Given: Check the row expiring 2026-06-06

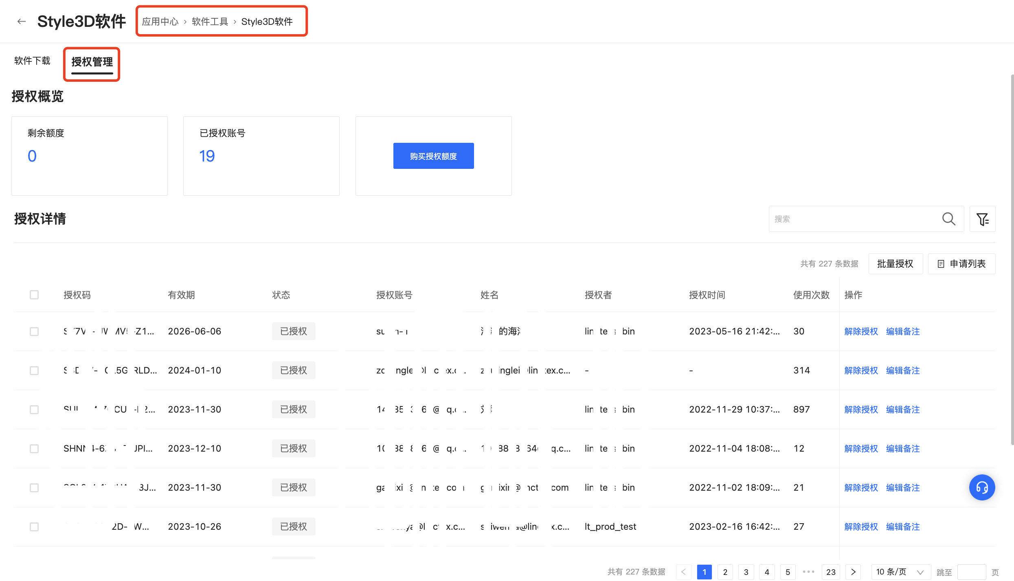Looking at the screenshot, I should click(34, 331).
